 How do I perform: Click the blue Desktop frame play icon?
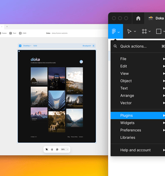(x=20, y=46)
